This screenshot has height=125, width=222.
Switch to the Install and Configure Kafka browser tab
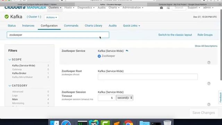pyautogui.click(x=37, y=5)
